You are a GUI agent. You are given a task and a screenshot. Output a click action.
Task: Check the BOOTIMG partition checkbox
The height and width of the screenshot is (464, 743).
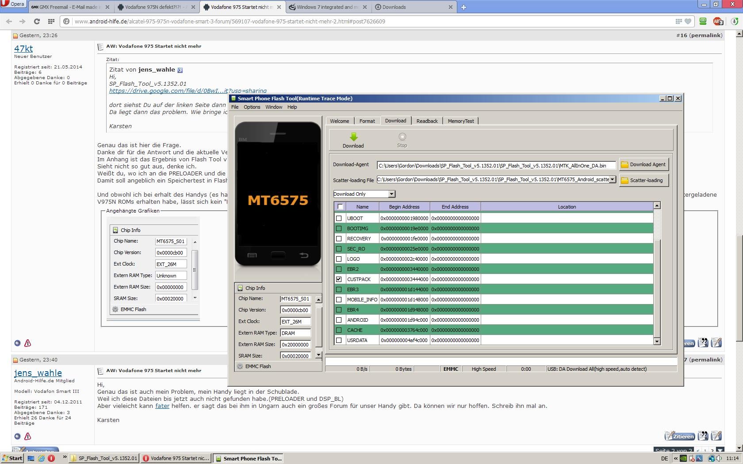[339, 228]
